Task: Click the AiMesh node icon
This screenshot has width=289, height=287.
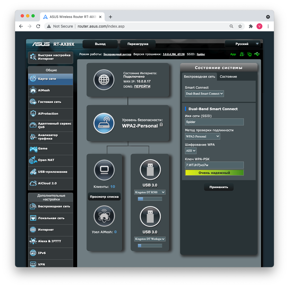Action: 104,216
